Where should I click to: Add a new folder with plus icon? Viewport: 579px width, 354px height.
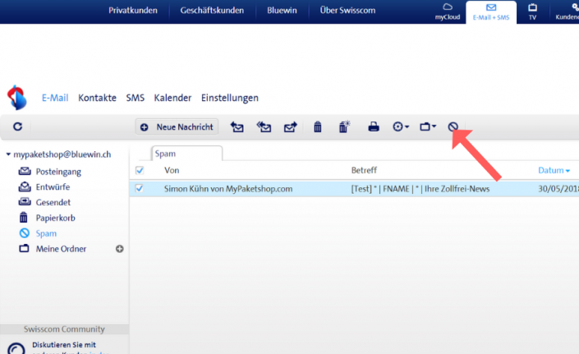pos(120,249)
